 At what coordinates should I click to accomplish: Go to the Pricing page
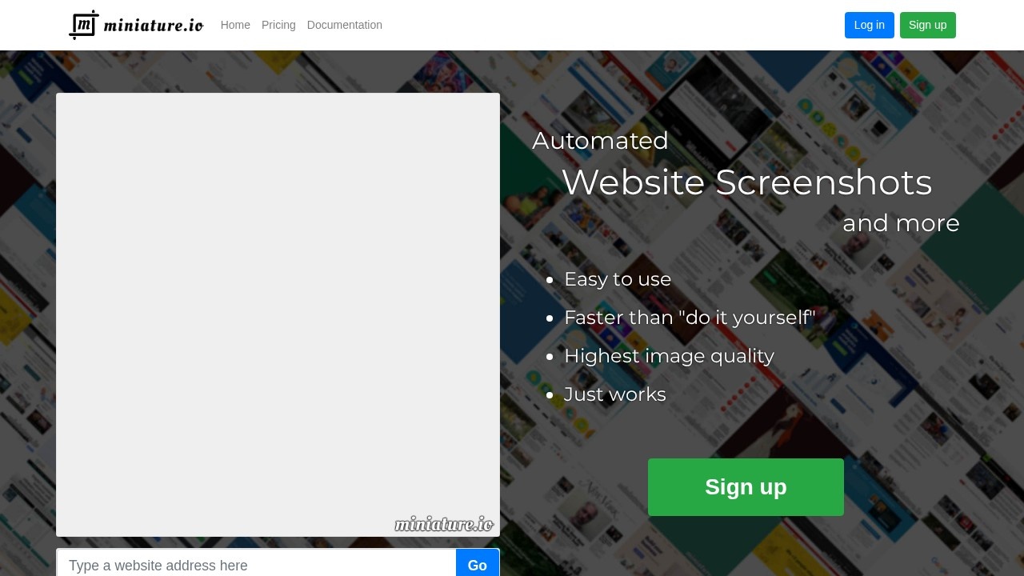(278, 25)
